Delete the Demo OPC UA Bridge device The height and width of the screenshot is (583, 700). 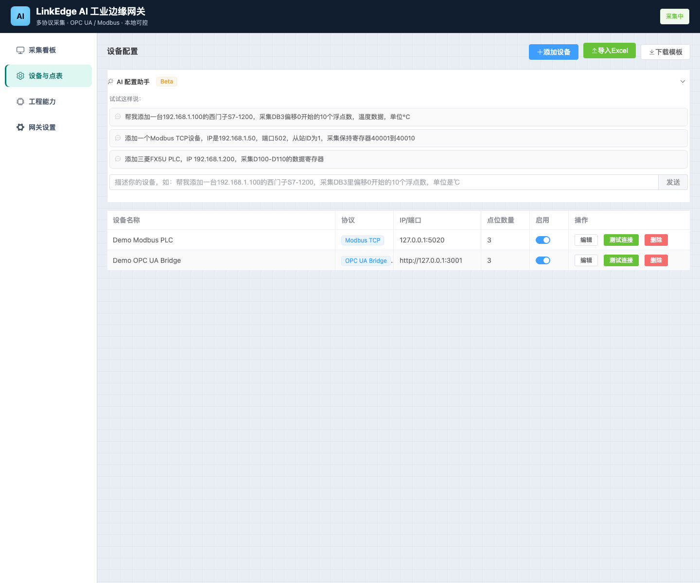(x=656, y=260)
